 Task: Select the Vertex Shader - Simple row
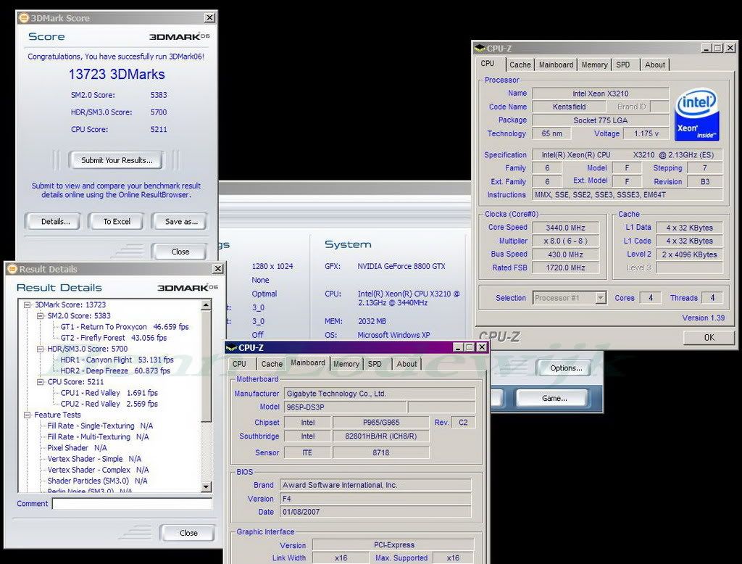[95, 459]
